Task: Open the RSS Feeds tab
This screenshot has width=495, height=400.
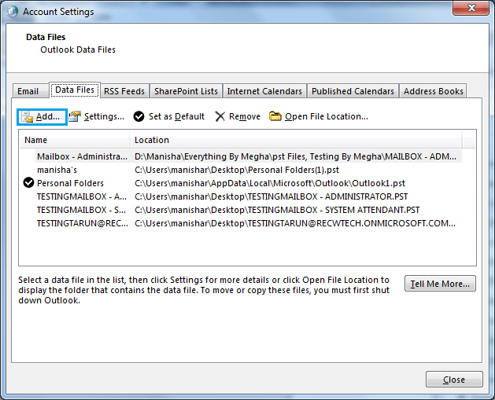Action: [x=124, y=91]
